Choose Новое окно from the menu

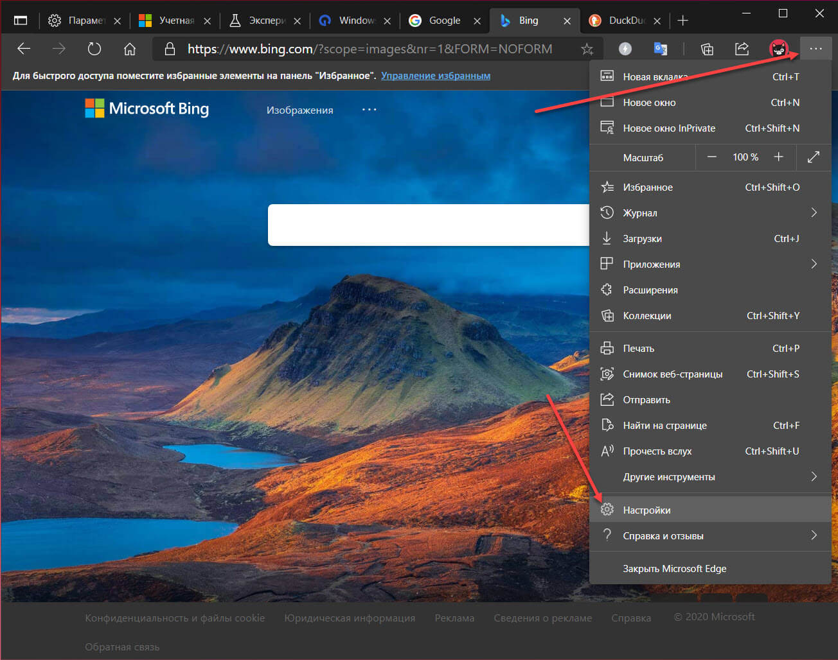(x=710, y=102)
